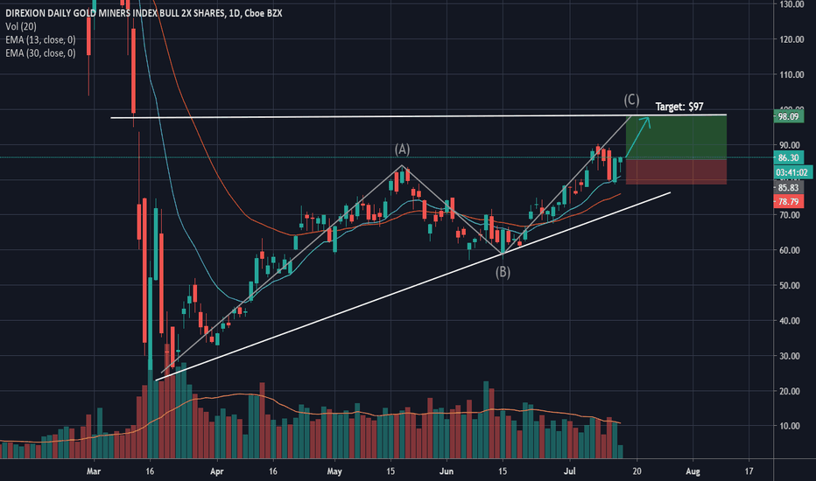This screenshot has height=481, width=816.
Task: Select the red stop-loss zone of the position
Action: (676, 171)
